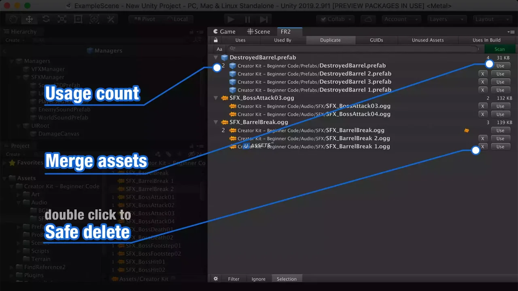
Task: Focus the FR2 search field
Action: 353,49
